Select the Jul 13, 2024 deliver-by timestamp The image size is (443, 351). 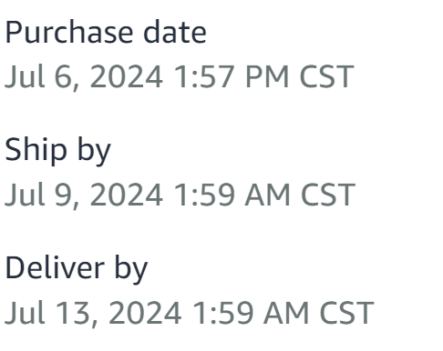pos(189,313)
